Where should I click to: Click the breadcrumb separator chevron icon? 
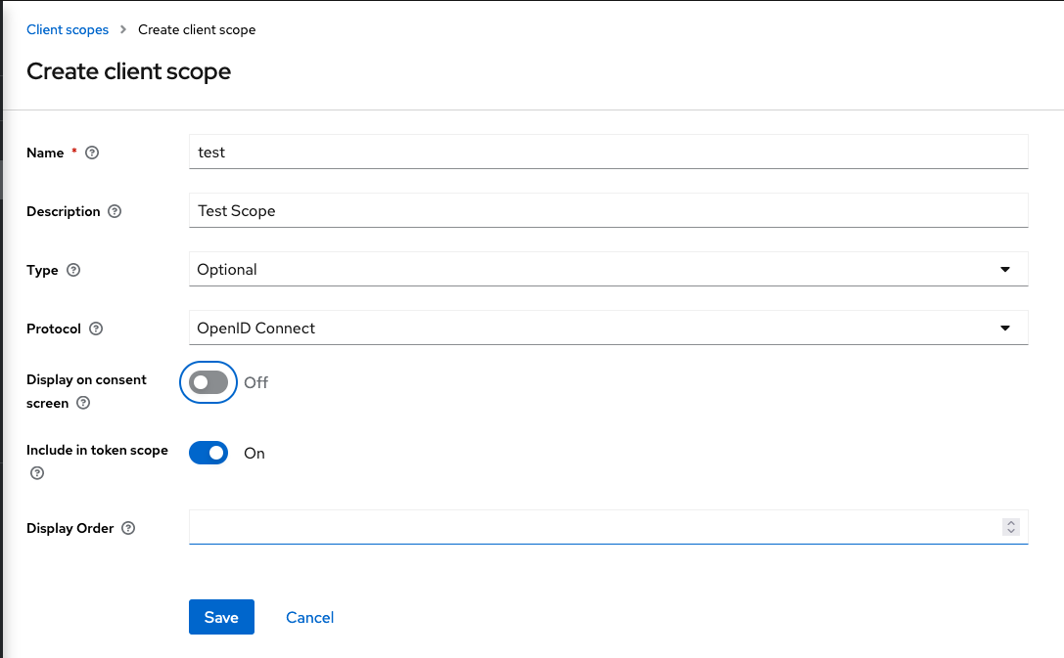pyautogui.click(x=123, y=29)
